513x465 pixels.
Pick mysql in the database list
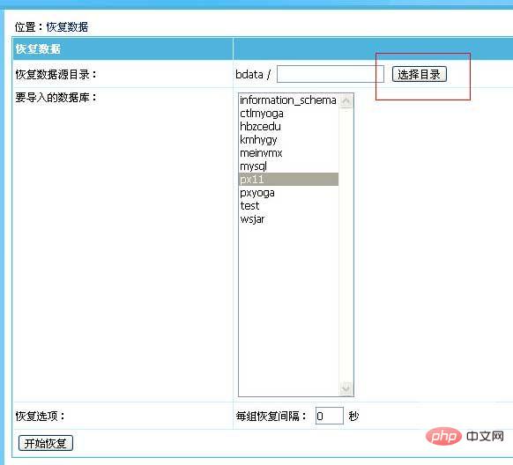(x=288, y=166)
